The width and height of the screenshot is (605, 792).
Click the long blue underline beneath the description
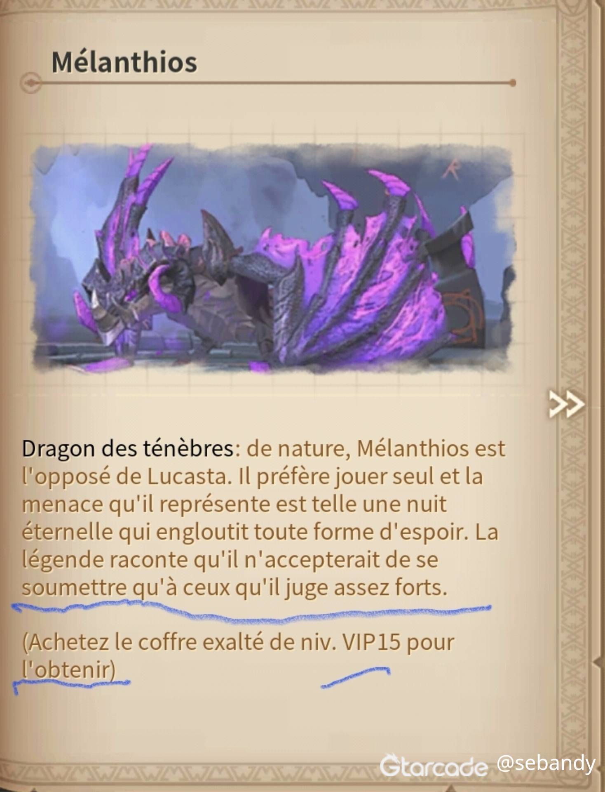[x=251, y=611]
